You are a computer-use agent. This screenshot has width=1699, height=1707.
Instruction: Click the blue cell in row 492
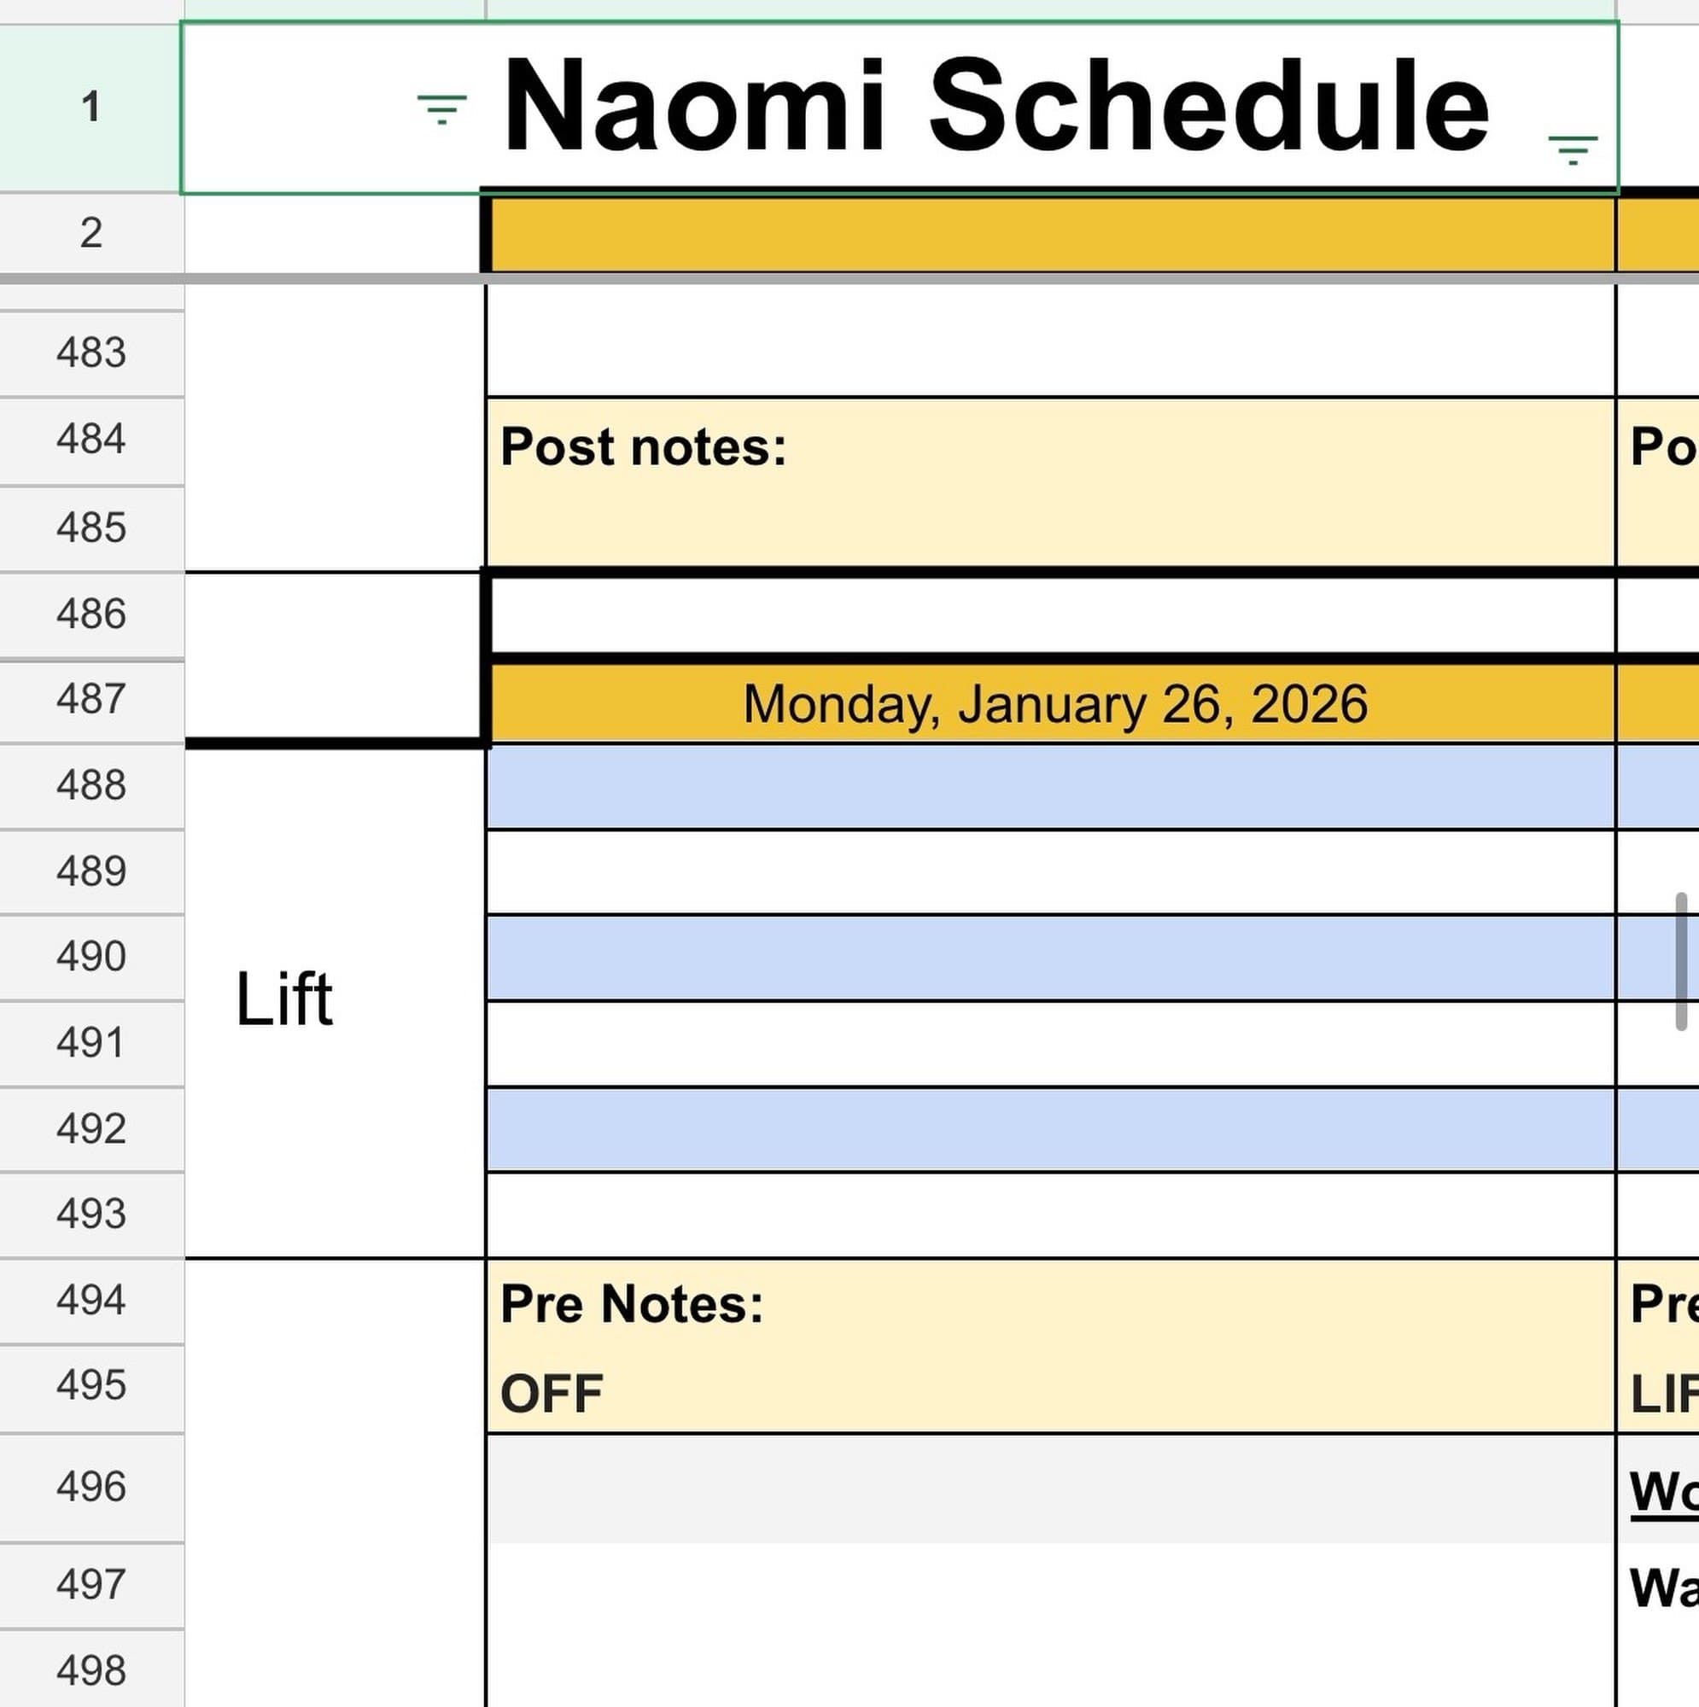(x=1049, y=1129)
